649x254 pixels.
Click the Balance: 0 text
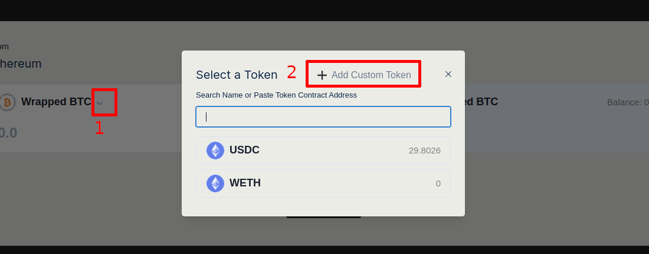click(x=627, y=102)
